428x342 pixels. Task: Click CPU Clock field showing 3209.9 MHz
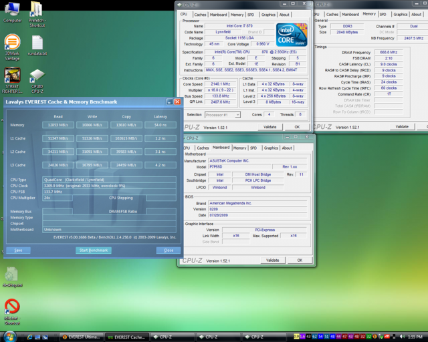point(109,186)
